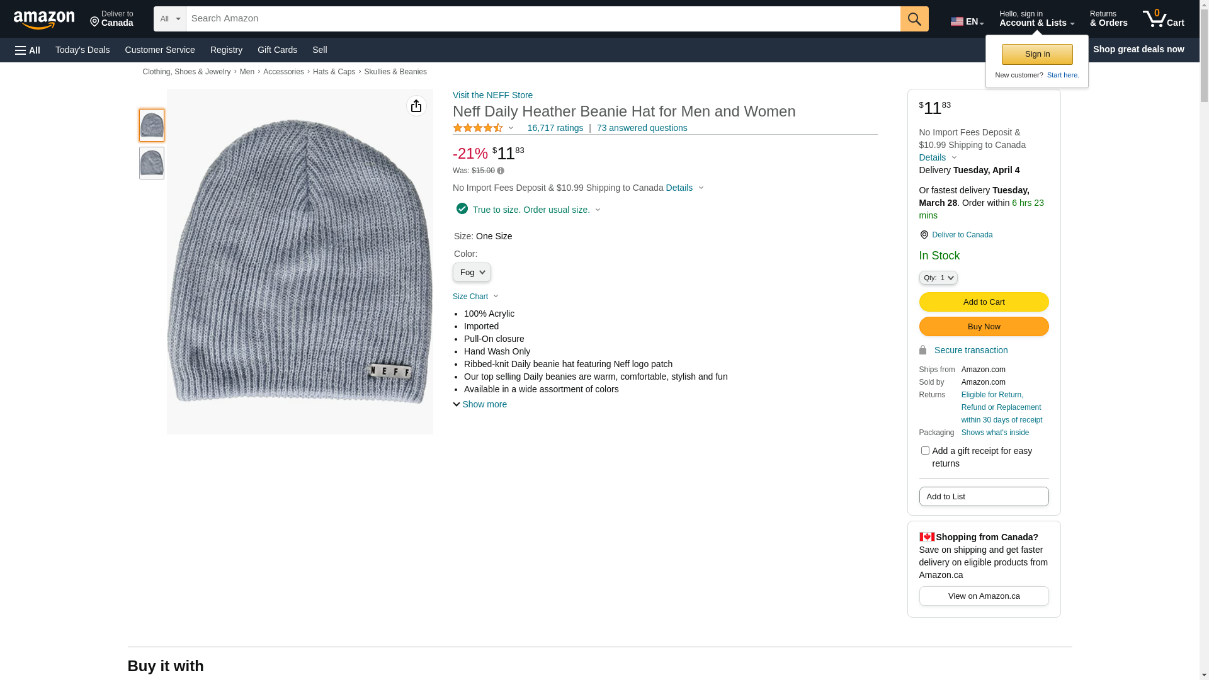This screenshot has height=680, width=1209.
Task: Click the Add to Cart button
Action: tap(984, 302)
